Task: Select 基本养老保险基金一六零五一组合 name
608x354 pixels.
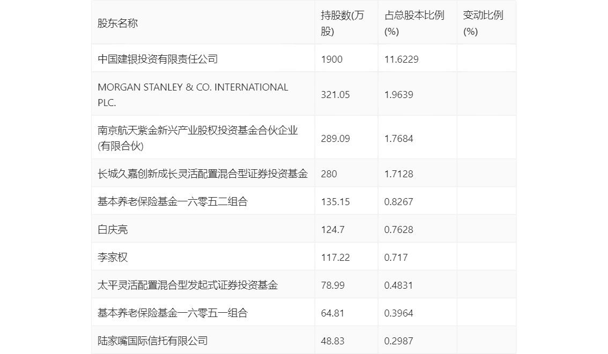Action: coord(173,313)
